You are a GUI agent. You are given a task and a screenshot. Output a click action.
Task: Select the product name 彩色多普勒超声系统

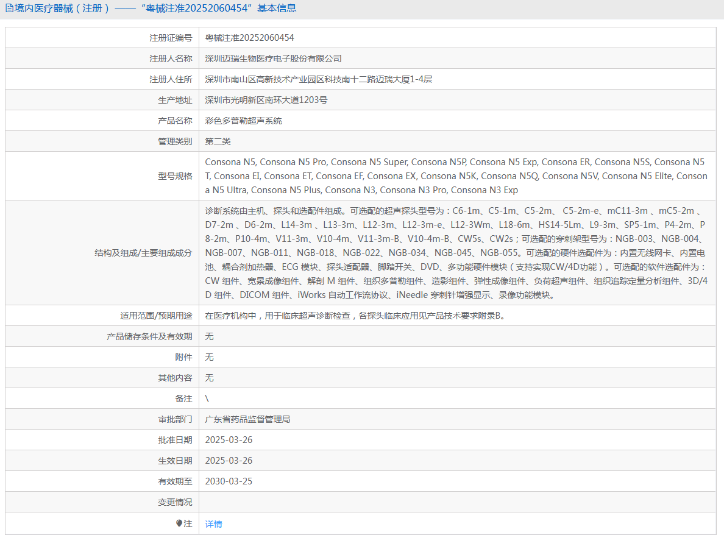[x=243, y=121]
